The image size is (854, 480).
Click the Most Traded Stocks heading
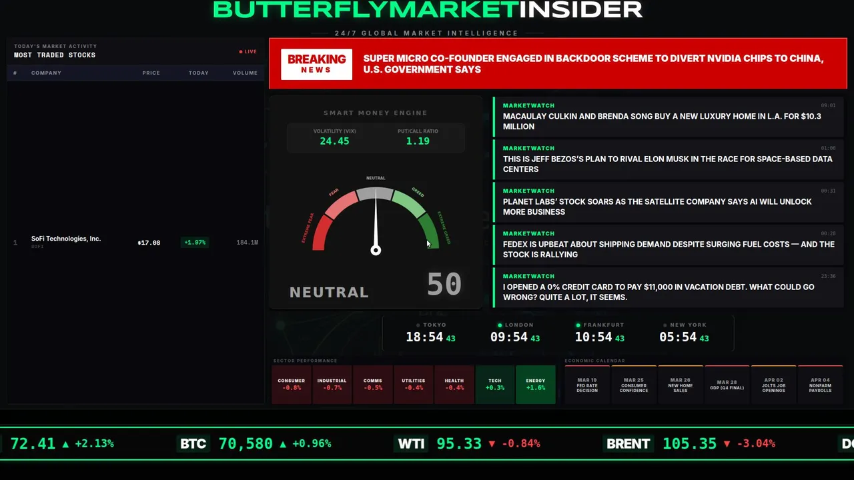pyautogui.click(x=55, y=55)
